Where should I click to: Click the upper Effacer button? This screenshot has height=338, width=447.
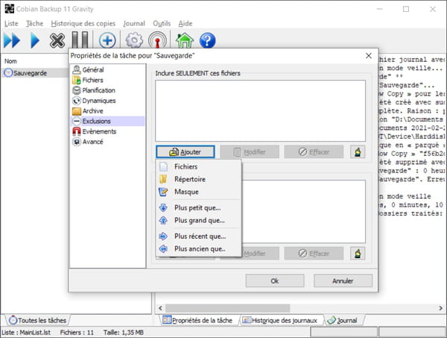click(x=314, y=152)
